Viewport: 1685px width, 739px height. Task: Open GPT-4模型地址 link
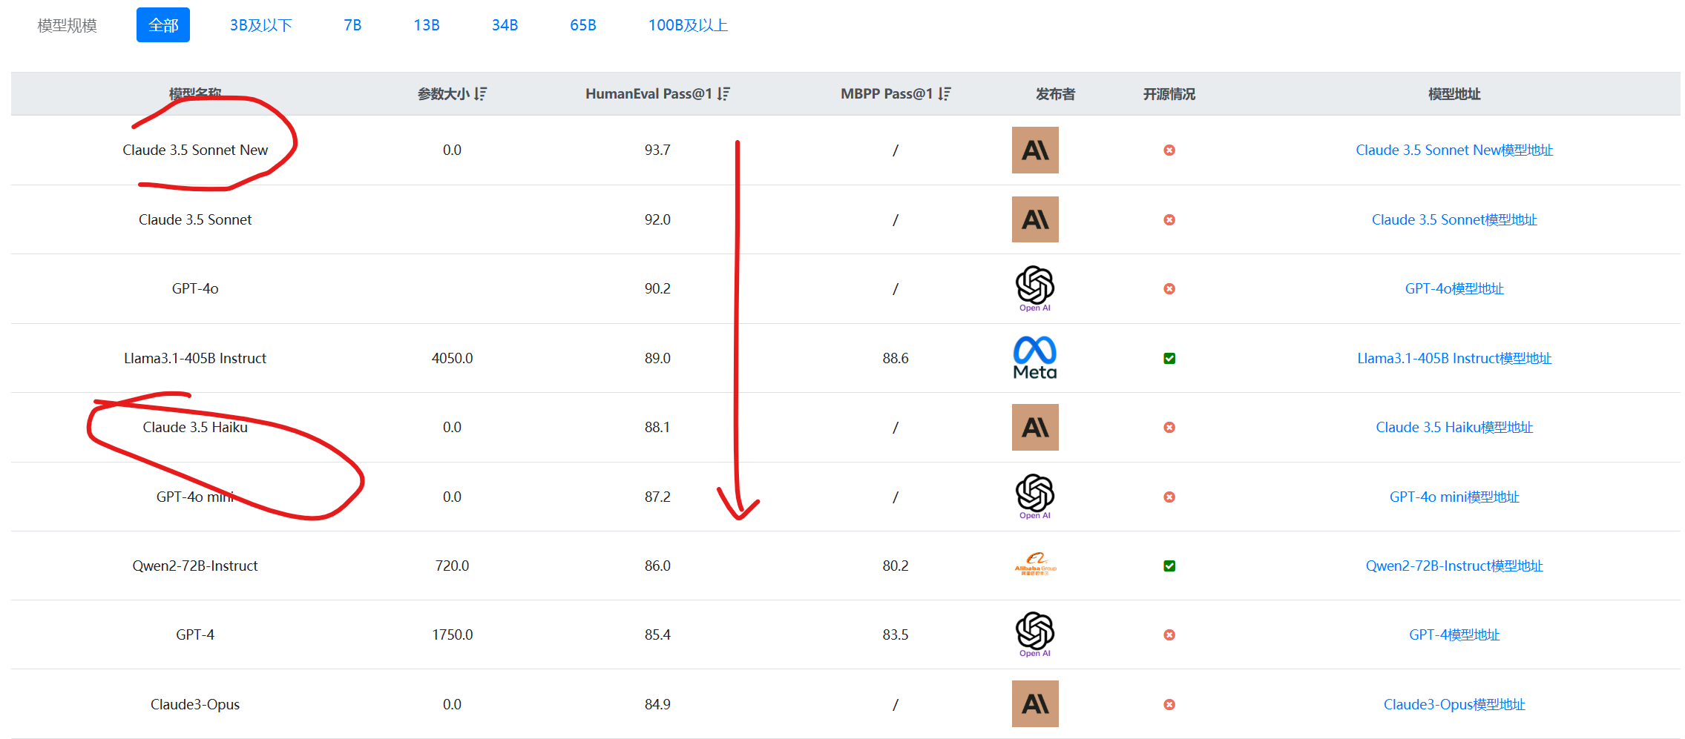pos(1454,634)
